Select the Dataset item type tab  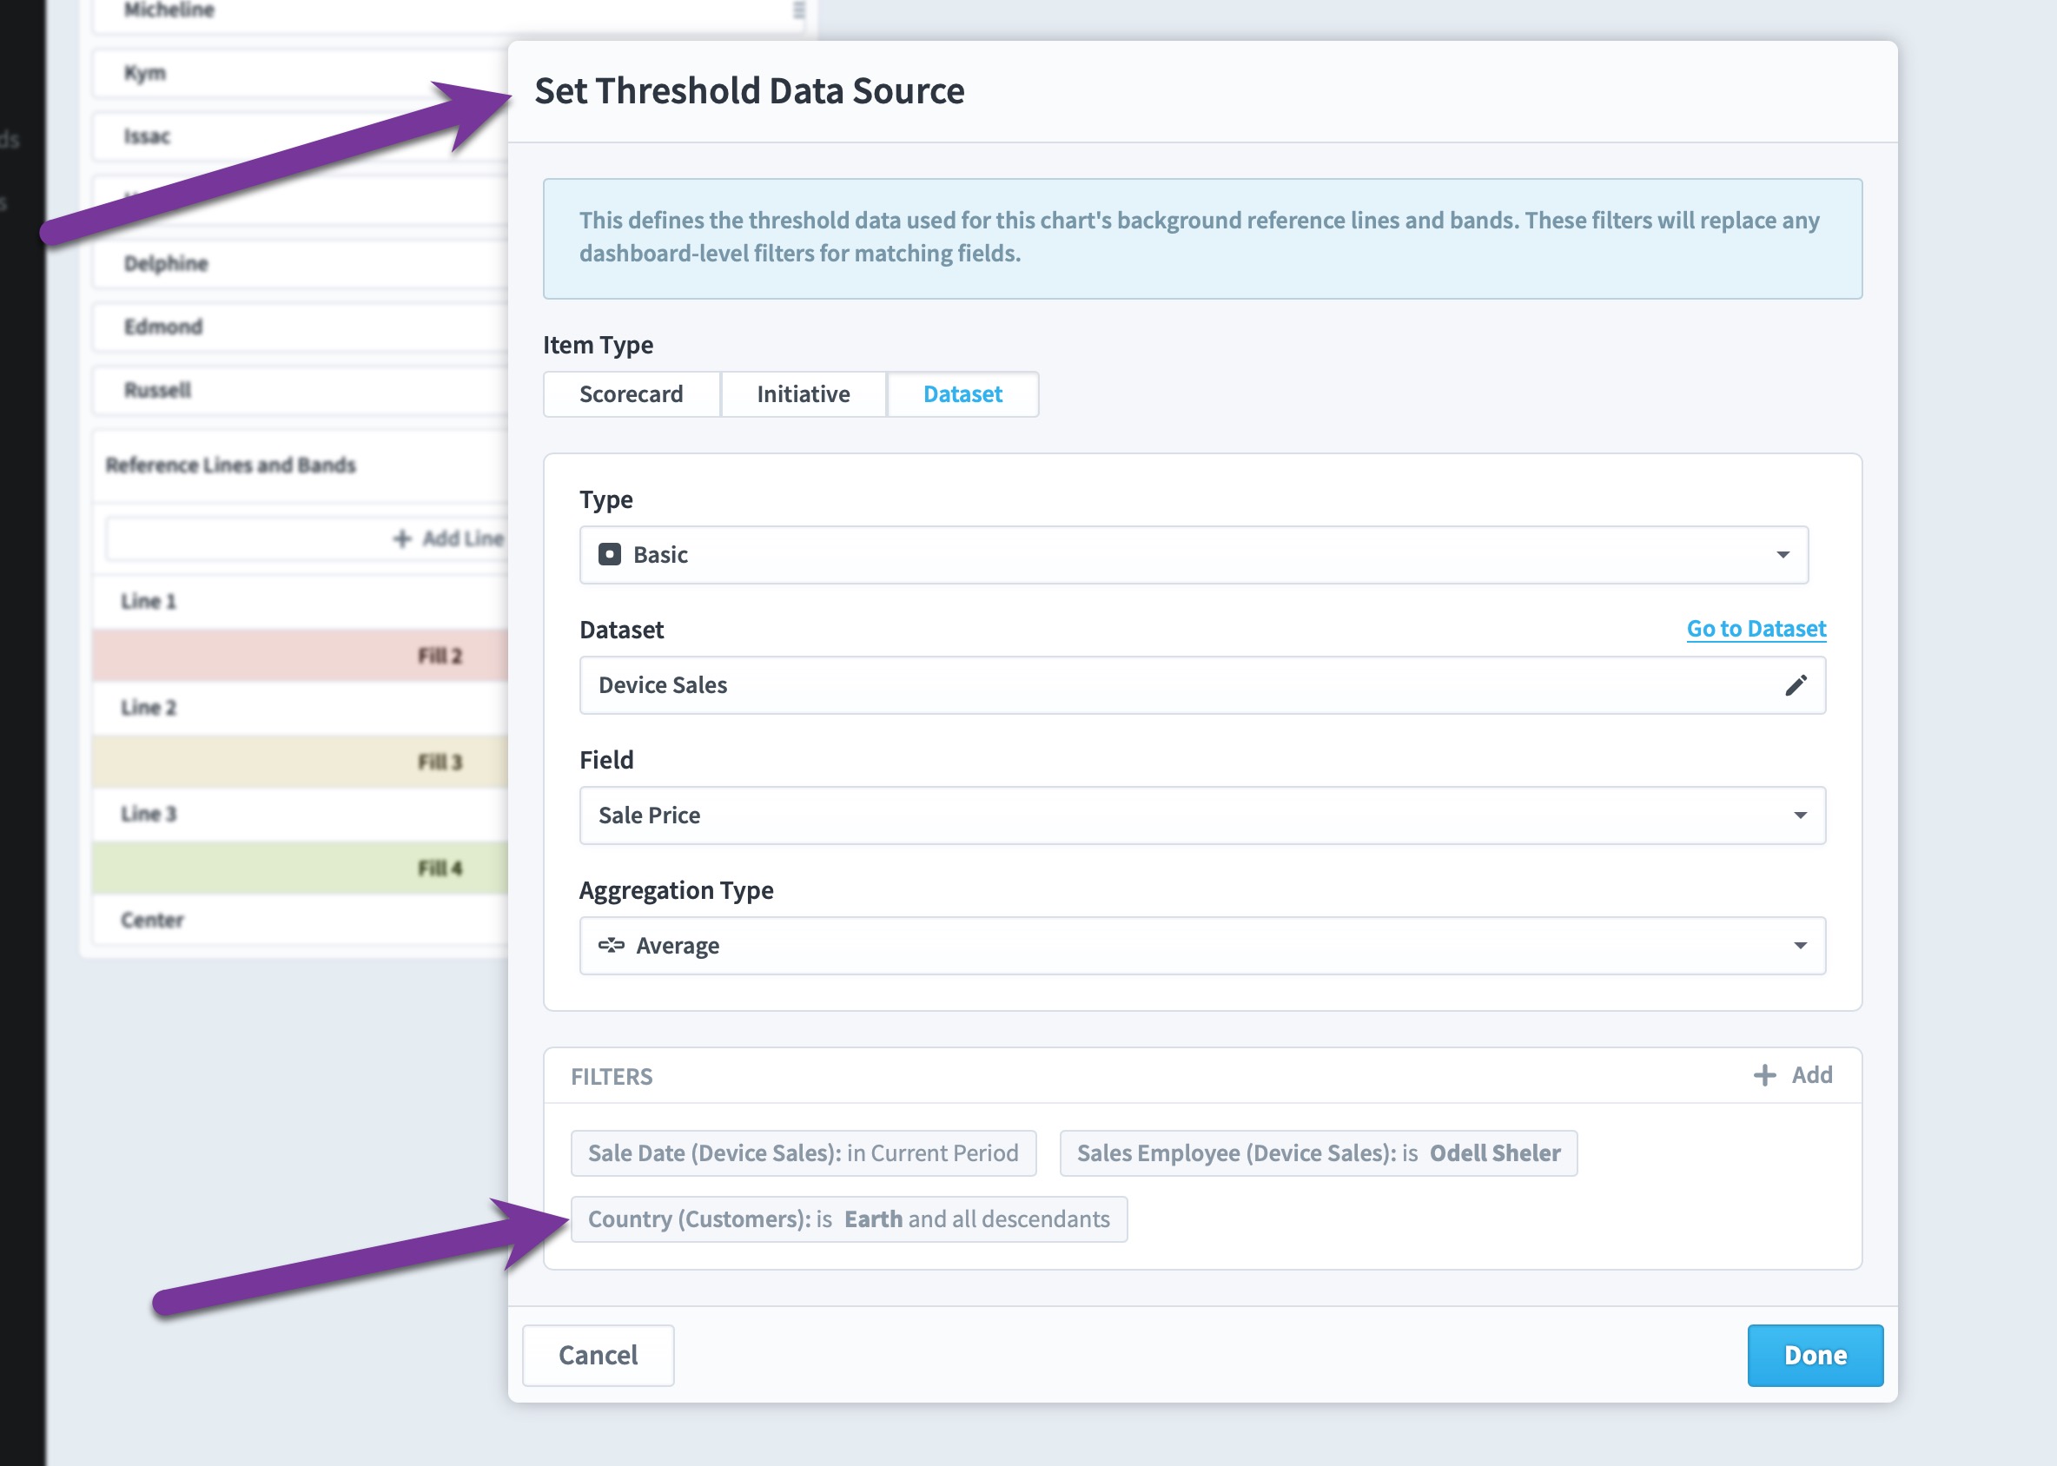(x=962, y=394)
